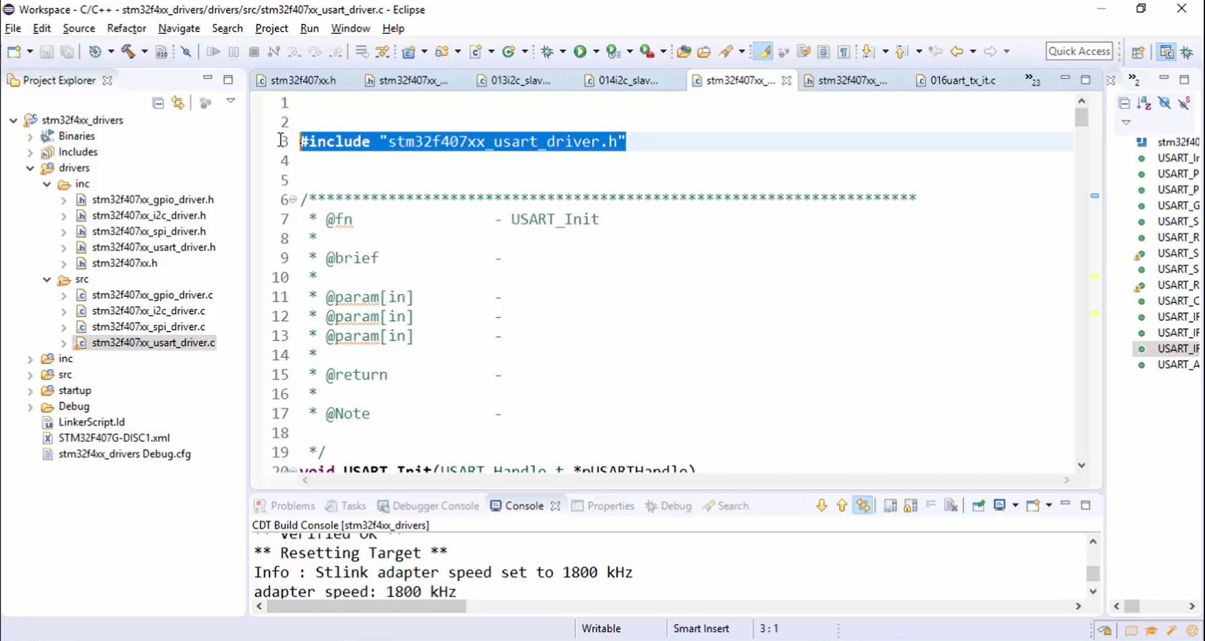Image resolution: width=1205 pixels, height=641 pixels.
Task: Open the File menu
Action: pyautogui.click(x=13, y=28)
